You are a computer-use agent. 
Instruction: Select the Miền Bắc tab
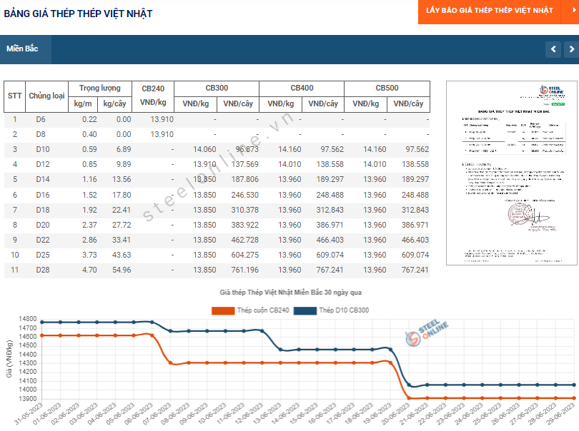[x=23, y=49]
